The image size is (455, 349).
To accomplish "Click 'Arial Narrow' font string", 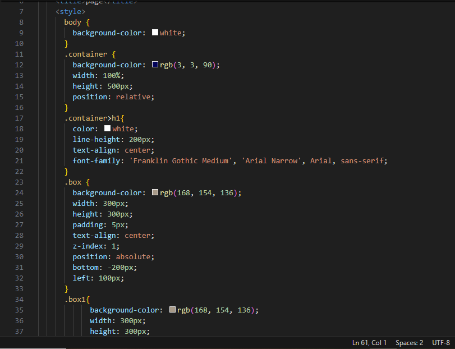I will [x=272, y=160].
